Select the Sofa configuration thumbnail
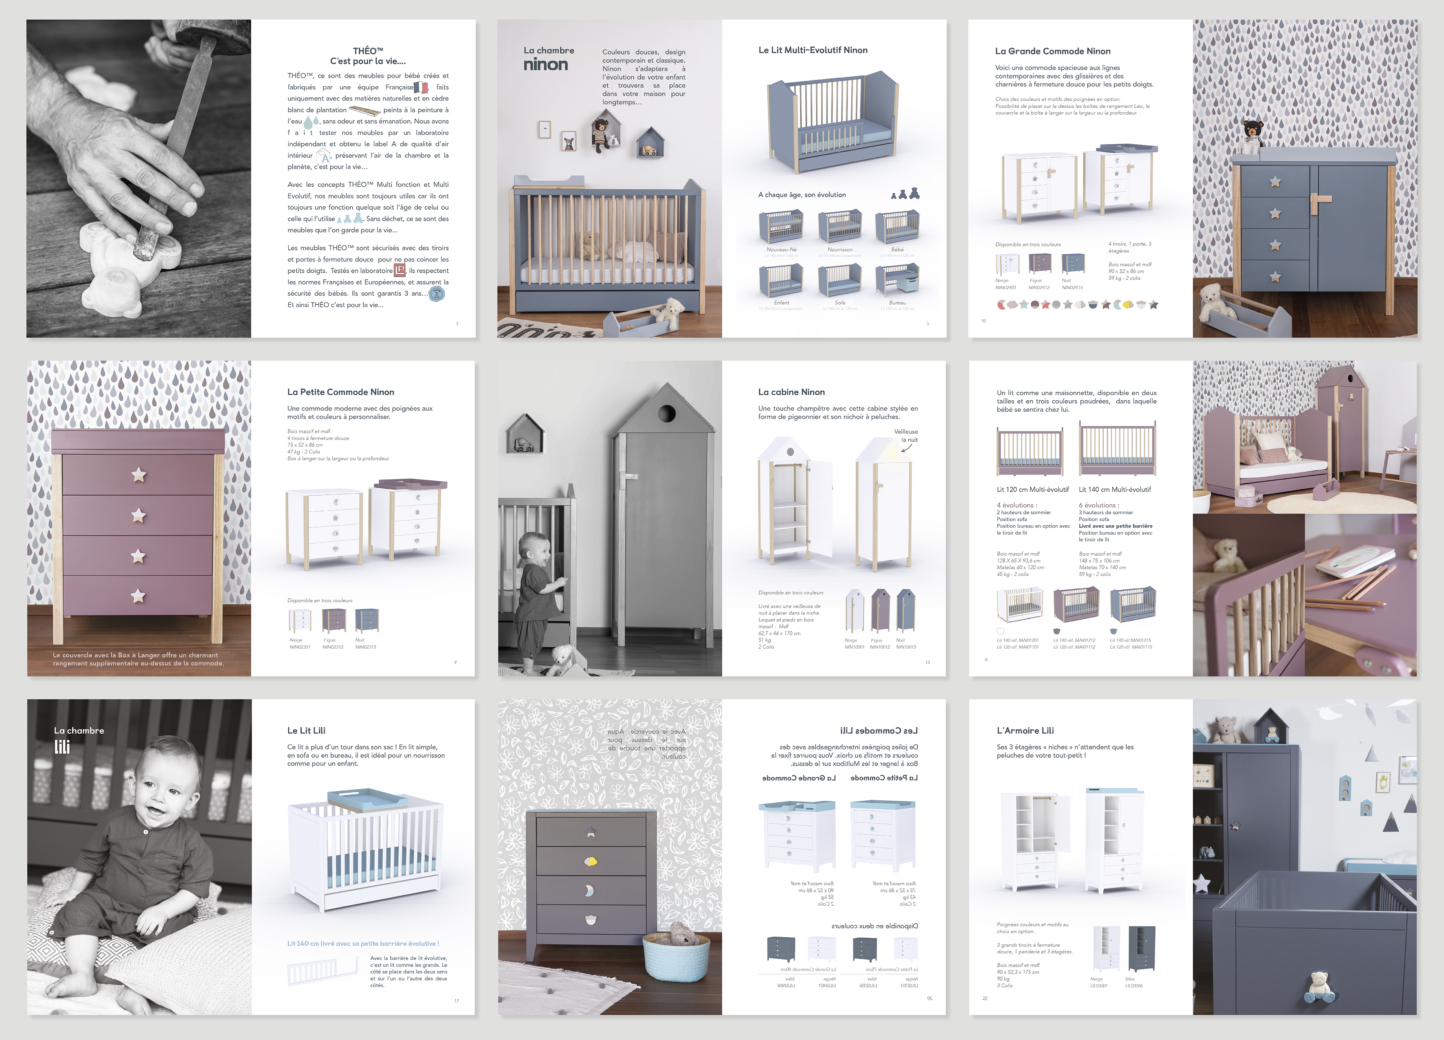 click(840, 280)
